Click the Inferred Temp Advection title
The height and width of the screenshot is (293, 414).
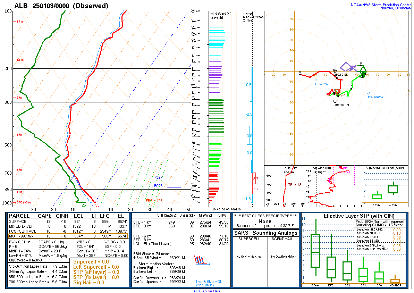pyautogui.click(x=253, y=17)
